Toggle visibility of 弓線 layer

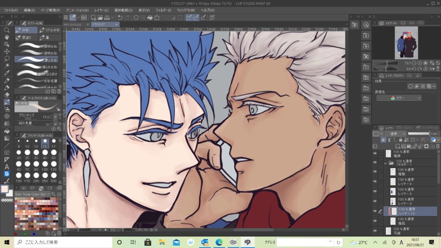(375, 230)
